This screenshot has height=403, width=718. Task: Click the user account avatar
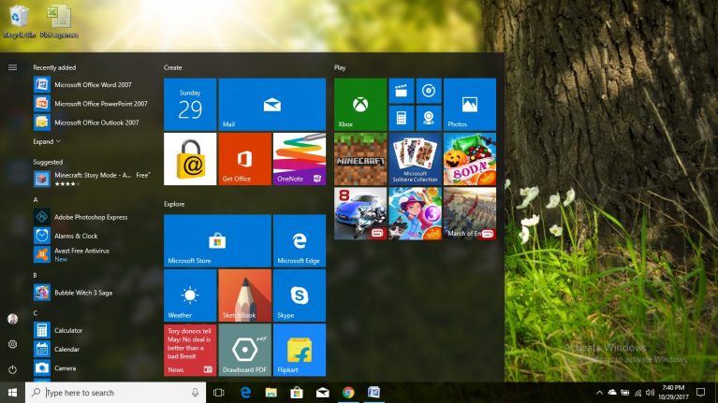(x=12, y=319)
